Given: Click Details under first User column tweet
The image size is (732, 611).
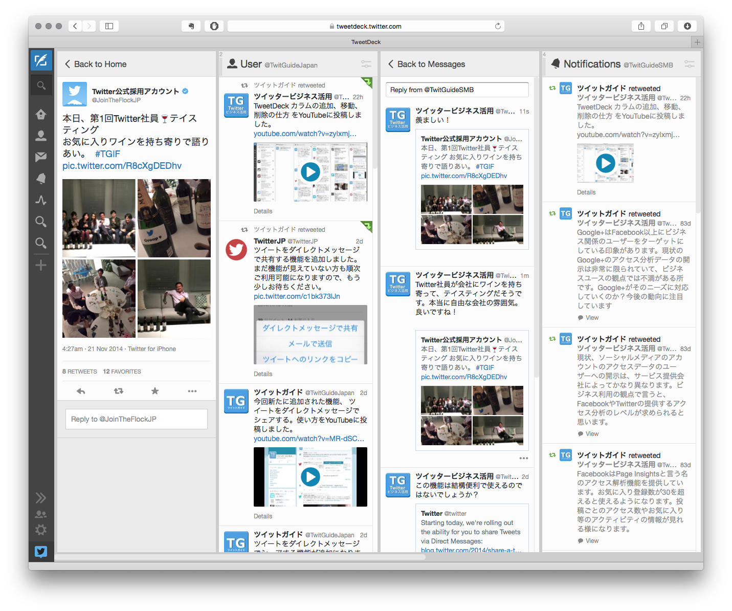Looking at the screenshot, I should coord(263,211).
